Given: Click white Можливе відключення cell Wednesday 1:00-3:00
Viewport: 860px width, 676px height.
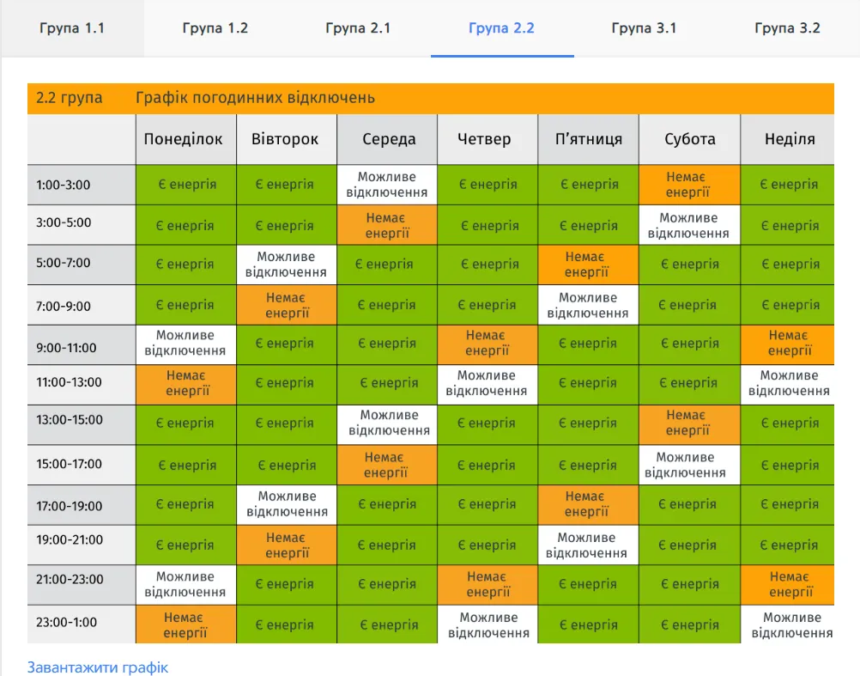Looking at the screenshot, I should [387, 185].
